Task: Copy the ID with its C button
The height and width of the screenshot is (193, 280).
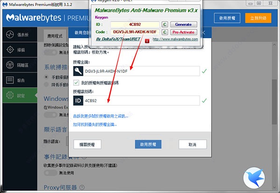Action: coord(165,24)
